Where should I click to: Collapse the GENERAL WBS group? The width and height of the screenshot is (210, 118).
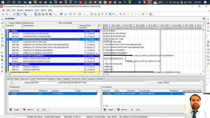coord(9,31)
